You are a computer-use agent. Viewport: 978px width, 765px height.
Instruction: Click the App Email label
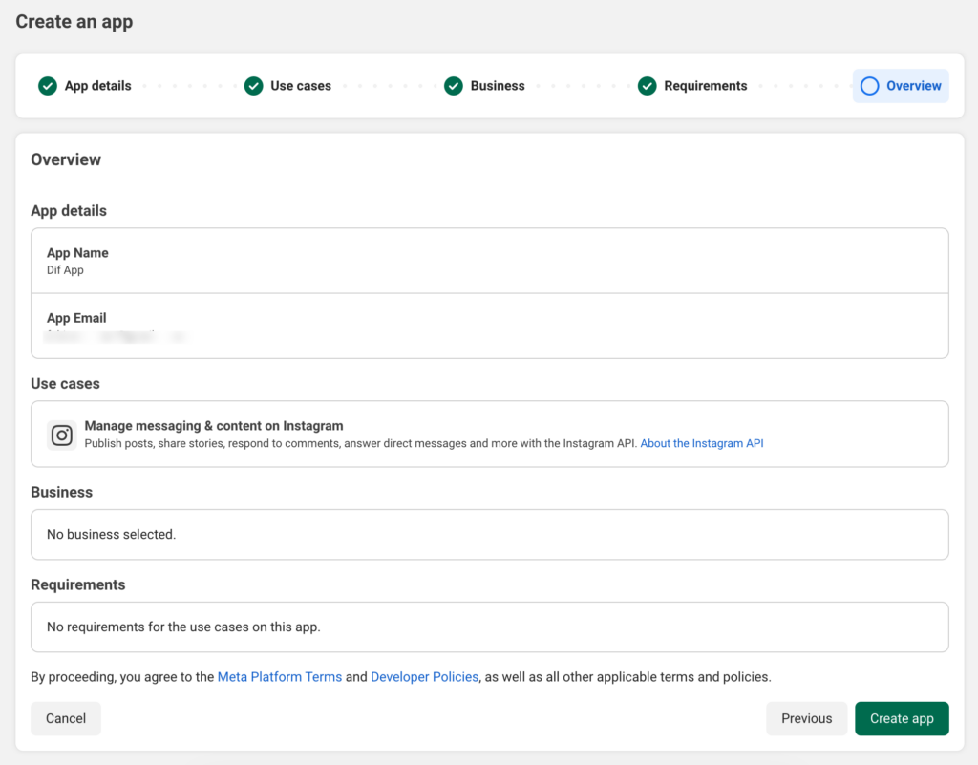click(x=76, y=318)
